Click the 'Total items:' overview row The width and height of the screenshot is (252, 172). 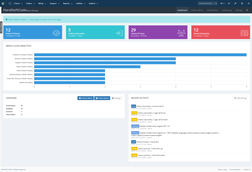(x=14, y=106)
